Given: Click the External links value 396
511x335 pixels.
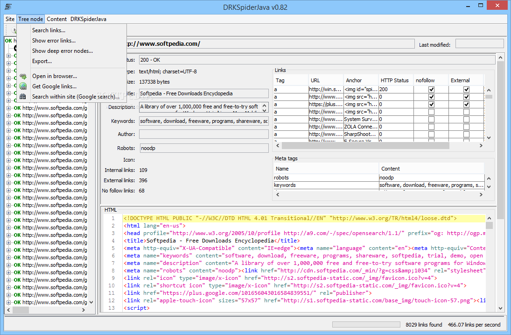Looking at the screenshot, I should 143,180.
